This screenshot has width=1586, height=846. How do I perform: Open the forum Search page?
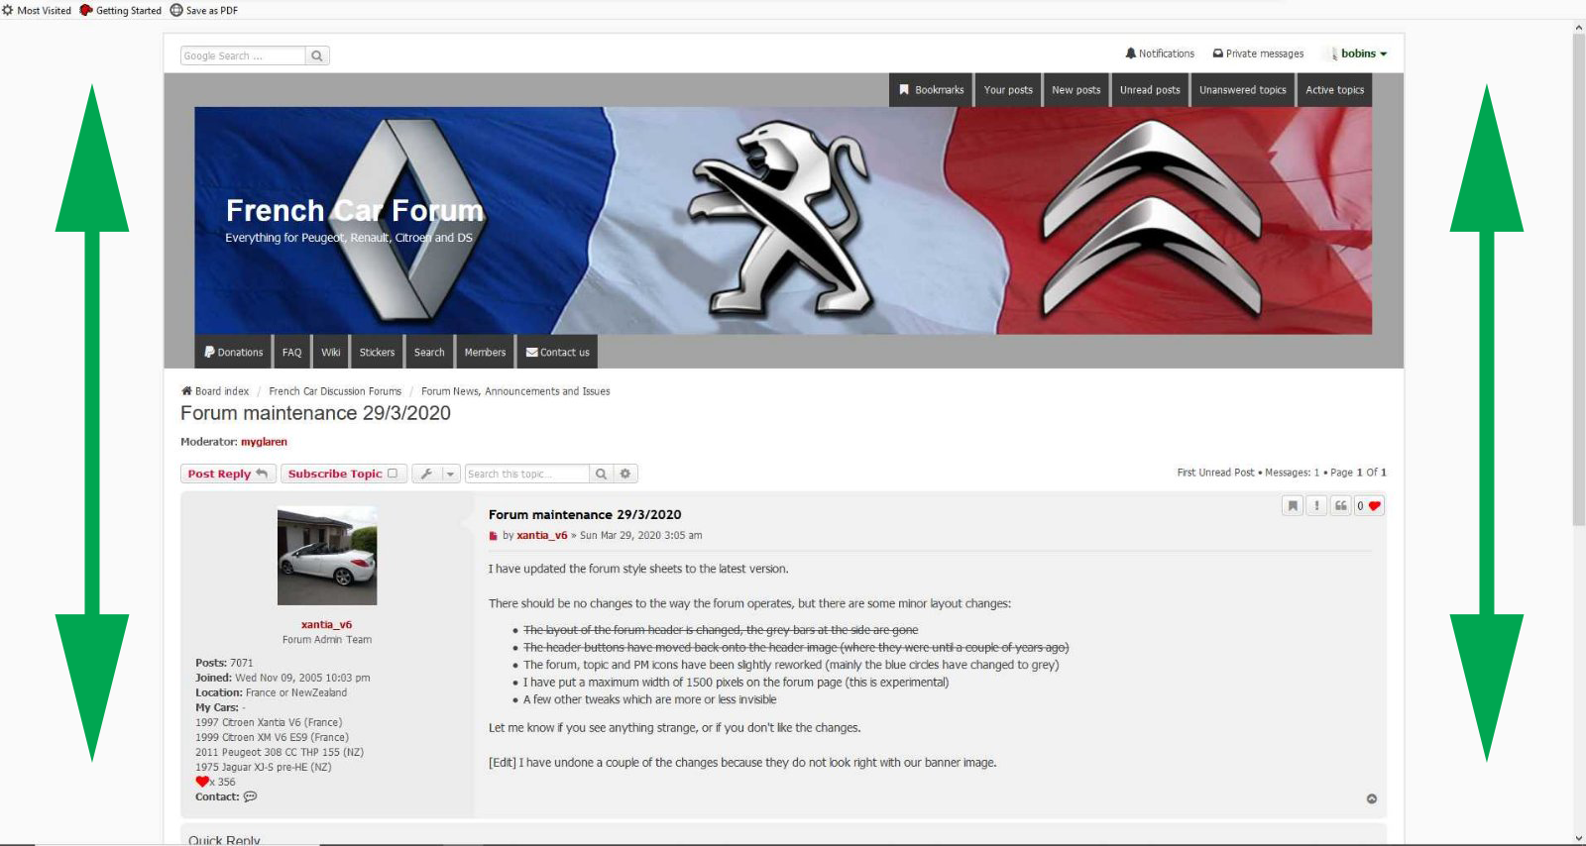coord(429,352)
